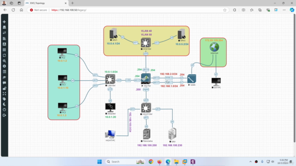Image resolution: width=296 pixels, height=166 pixels.
Task: Click the WAN-2 network box
Action: (x=169, y=78)
